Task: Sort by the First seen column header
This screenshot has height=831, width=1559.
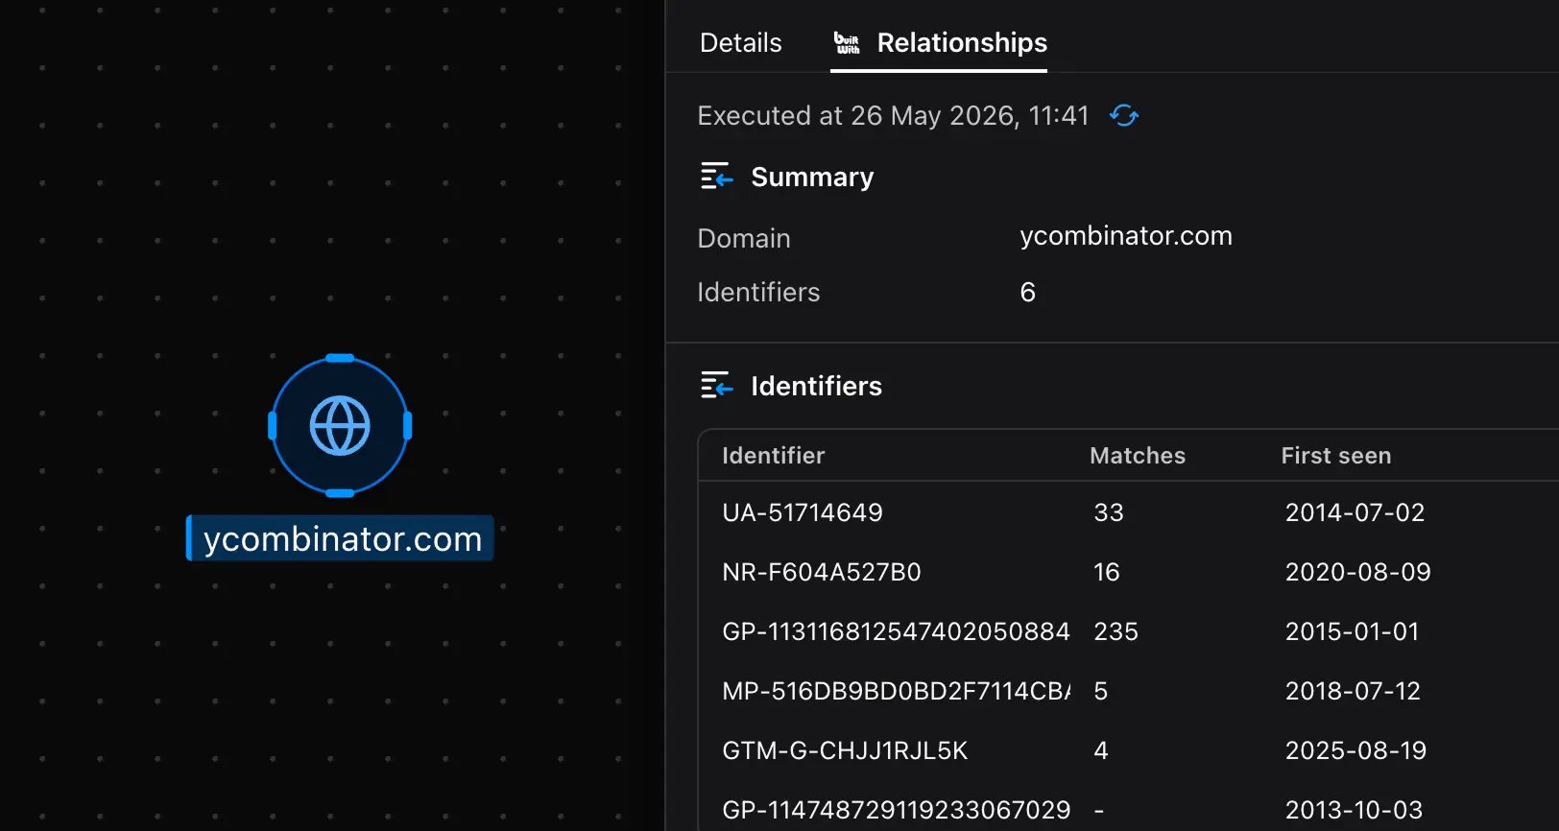Action: (1335, 456)
